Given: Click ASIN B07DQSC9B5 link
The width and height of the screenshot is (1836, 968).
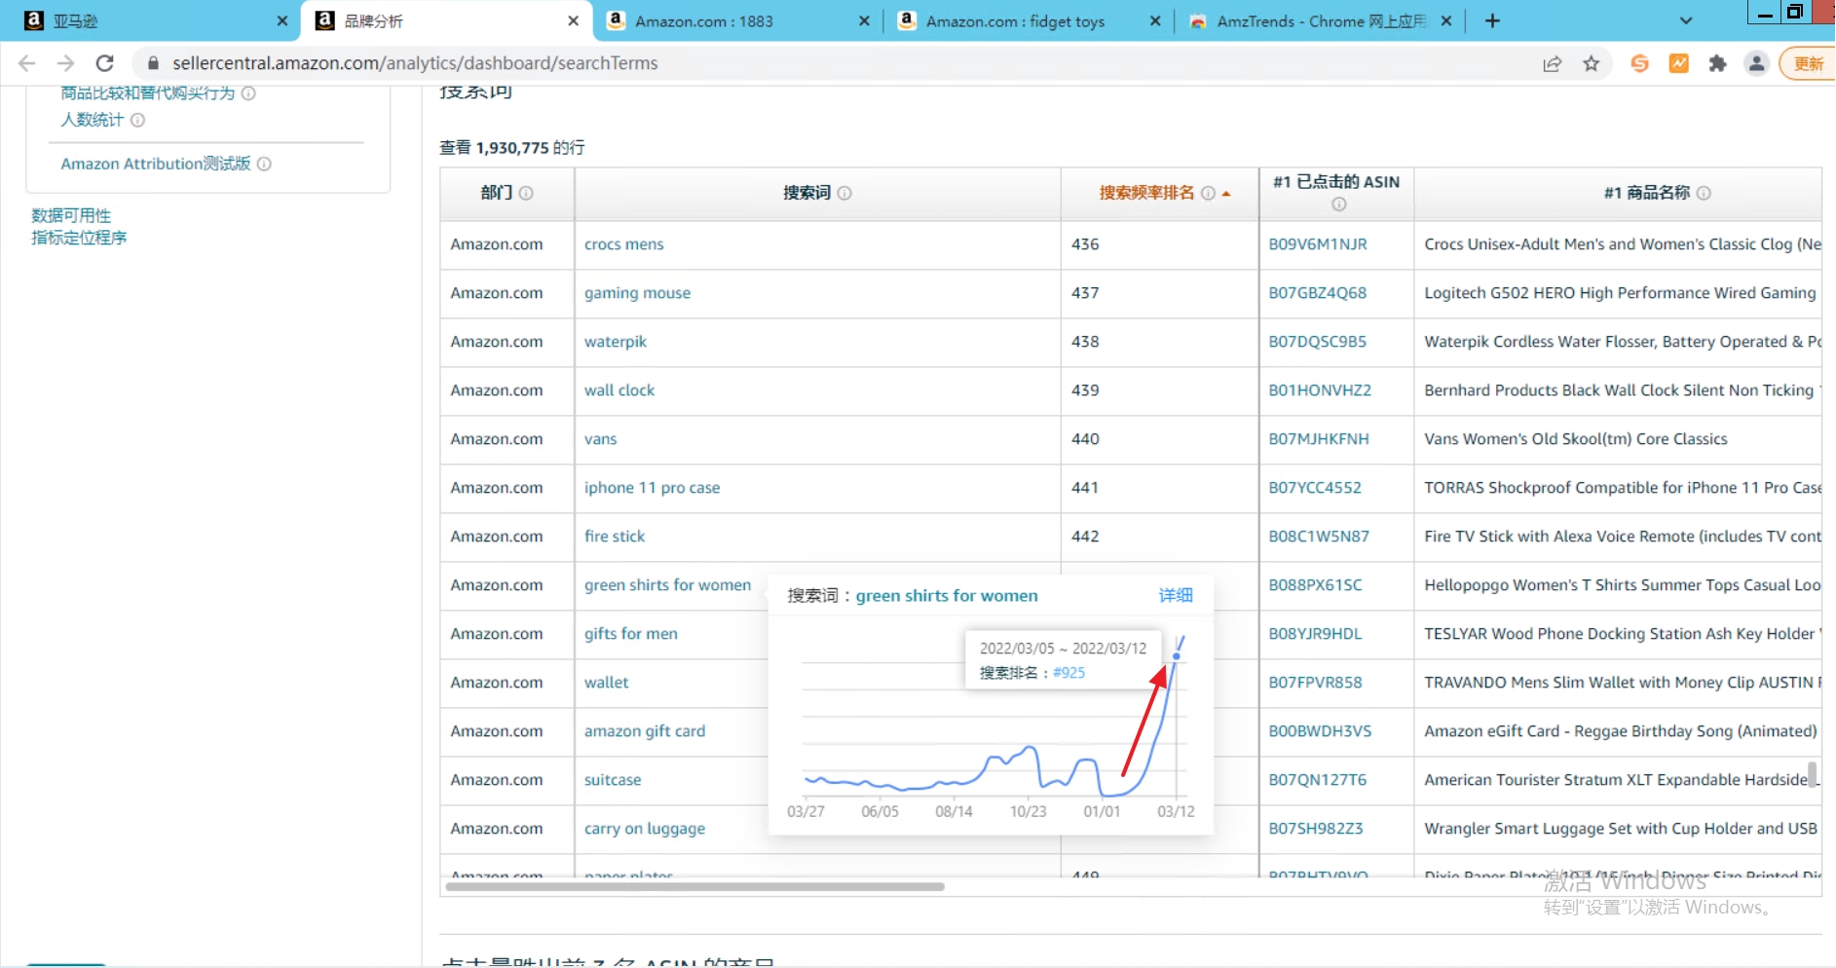Looking at the screenshot, I should 1317,342.
